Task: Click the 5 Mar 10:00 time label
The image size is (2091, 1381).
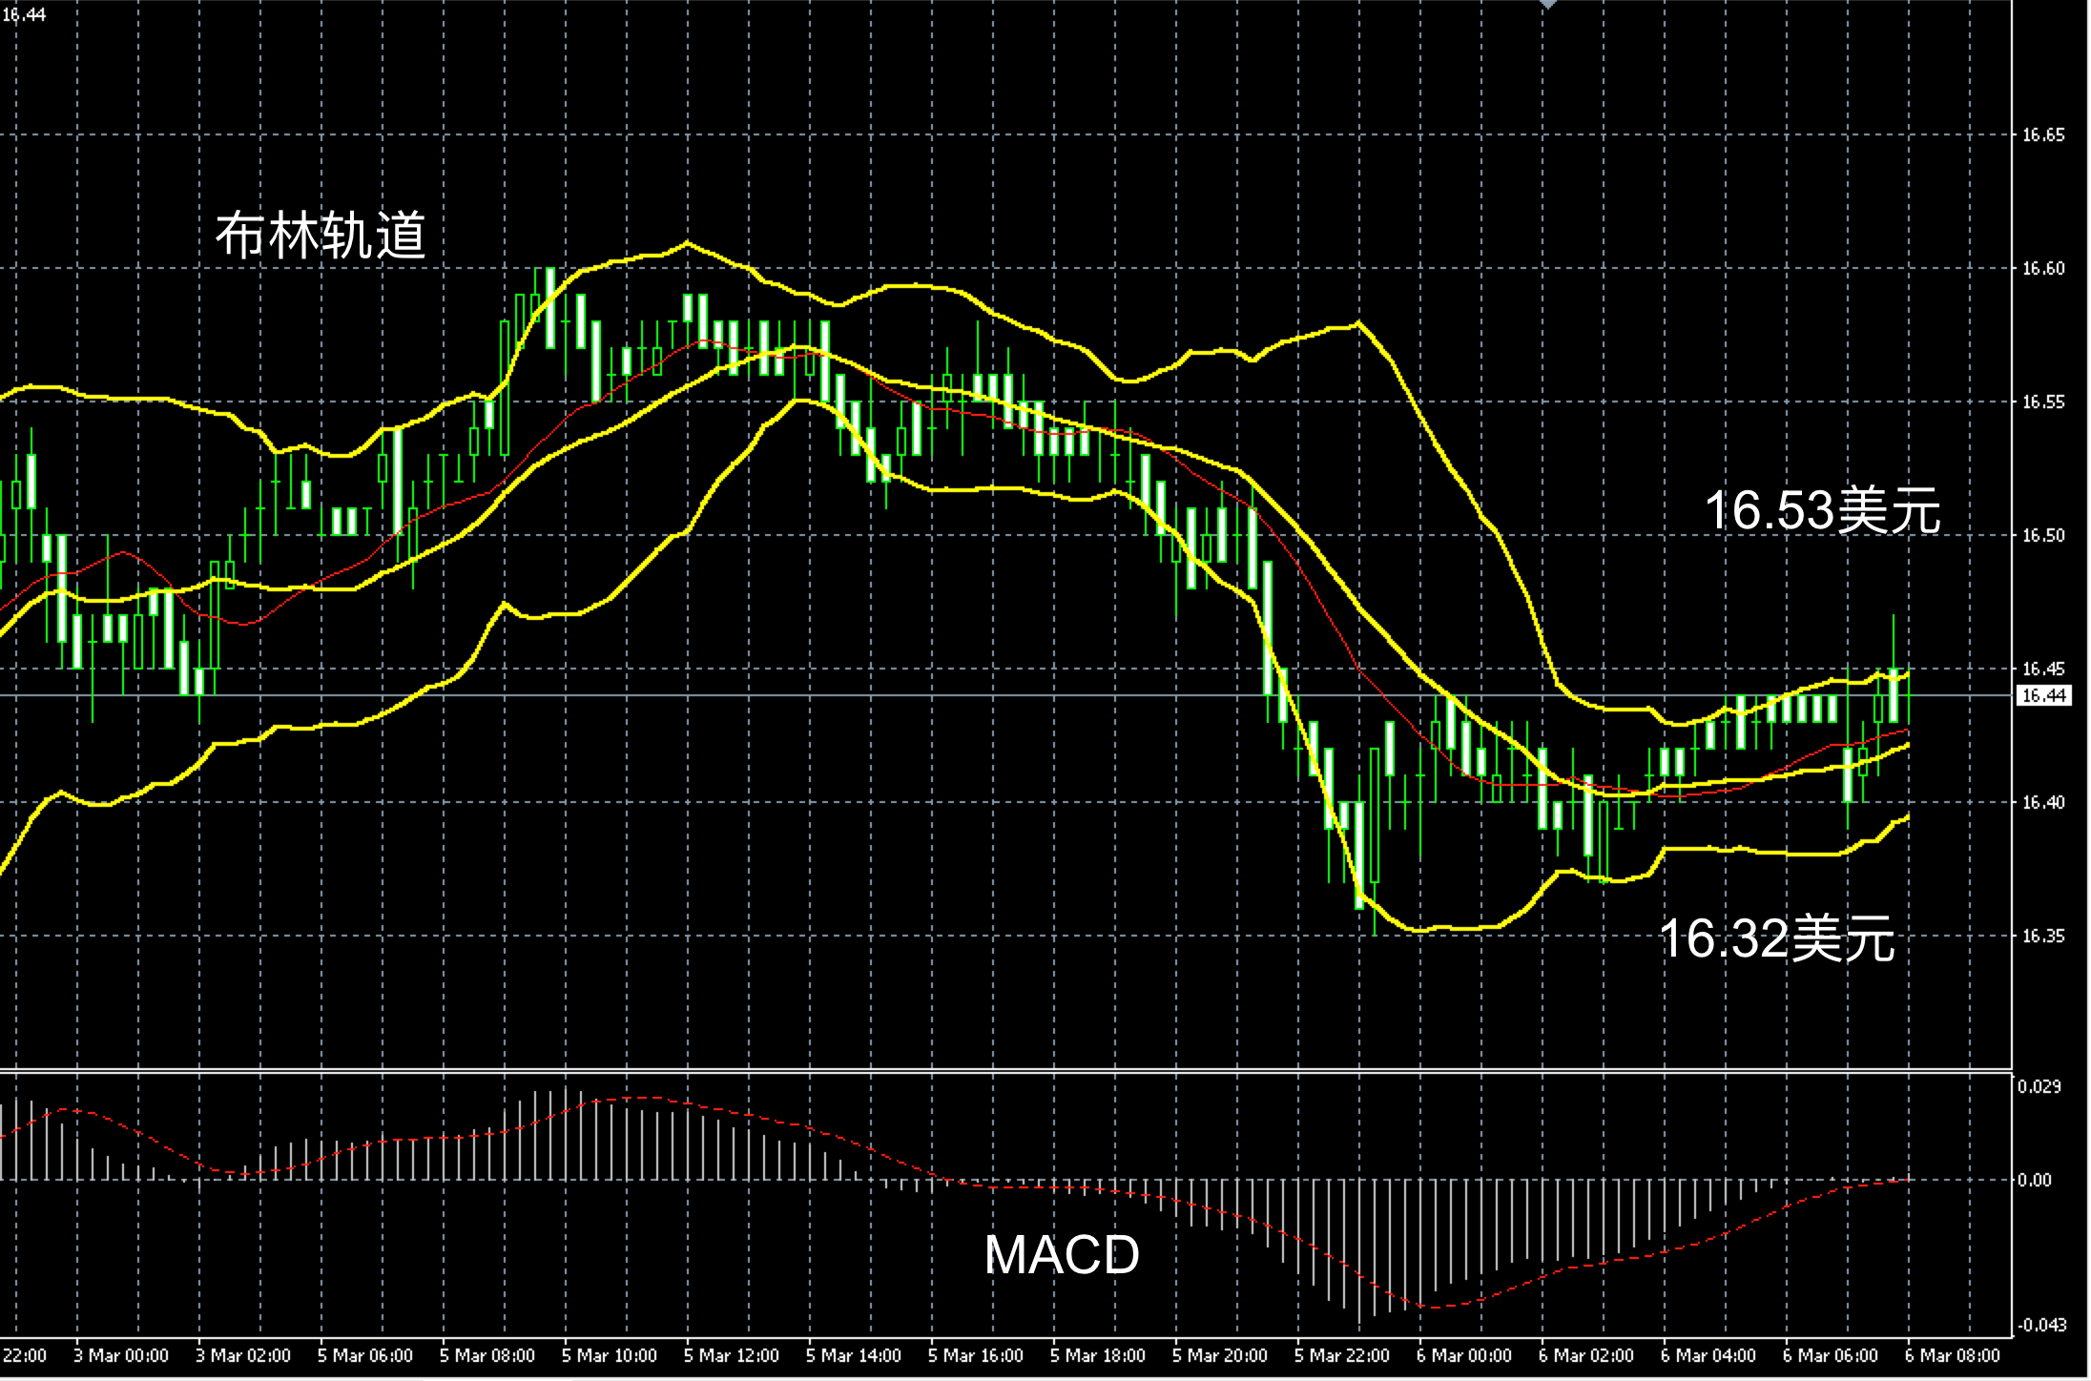Action: click(610, 1355)
